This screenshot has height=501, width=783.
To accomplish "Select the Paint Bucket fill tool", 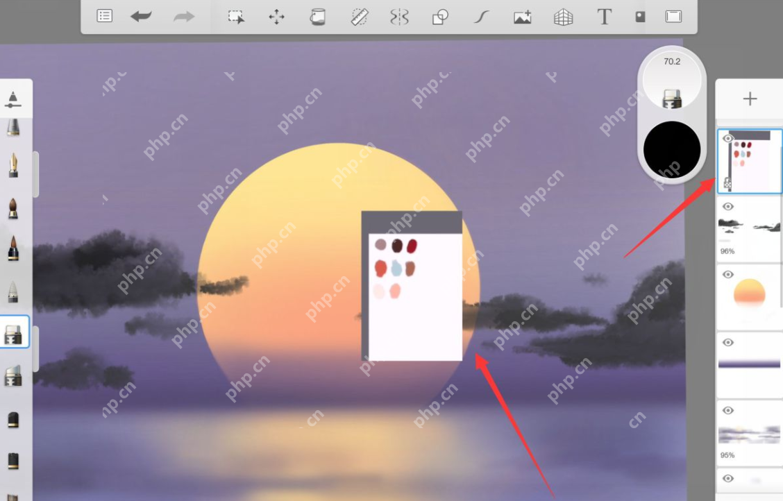I will pos(317,16).
